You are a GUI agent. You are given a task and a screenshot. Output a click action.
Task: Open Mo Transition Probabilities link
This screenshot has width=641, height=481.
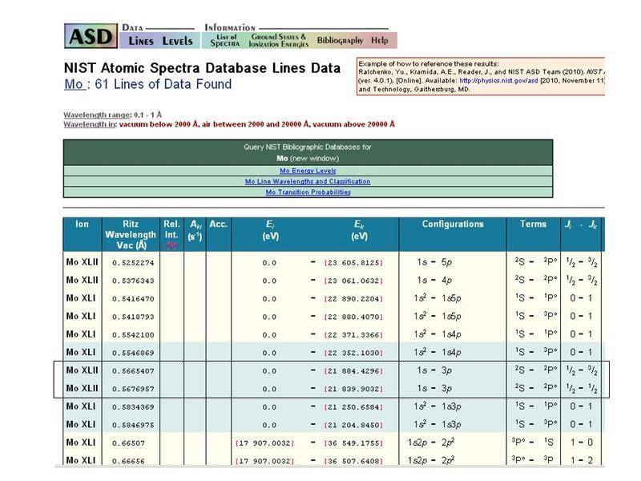308,192
